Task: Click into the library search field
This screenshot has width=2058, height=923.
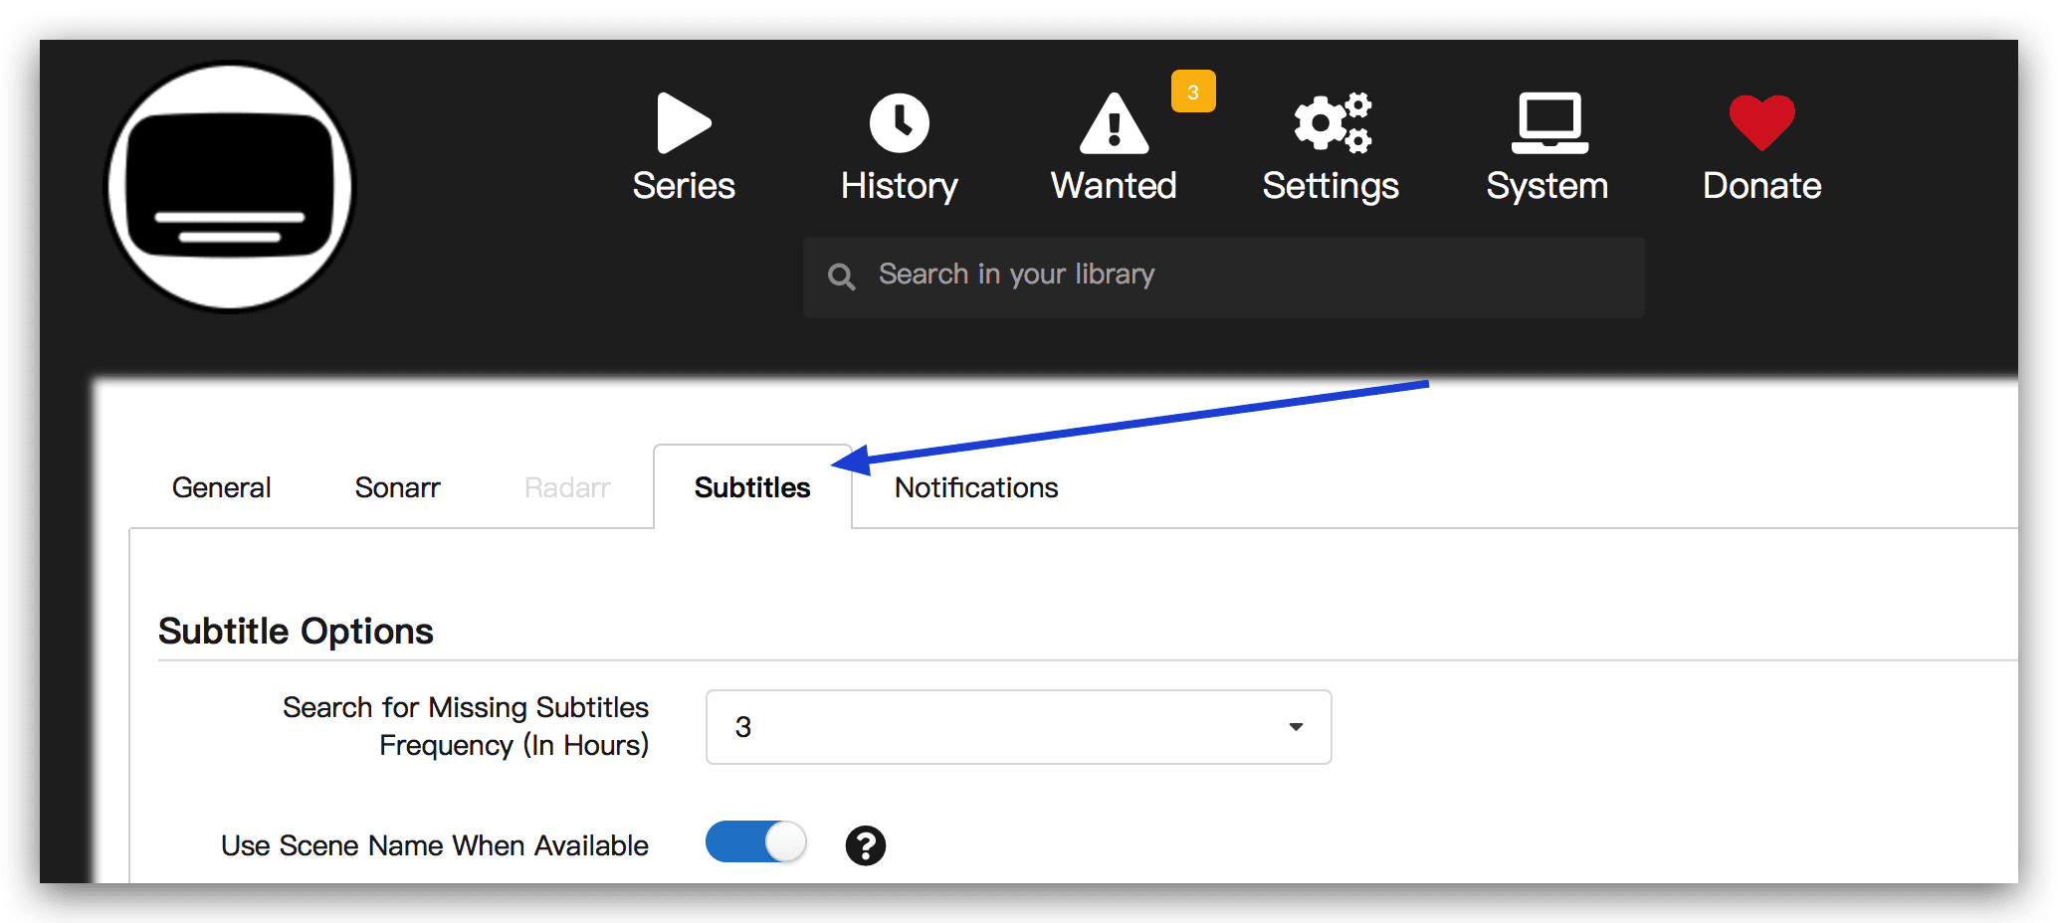Action: click(1224, 277)
